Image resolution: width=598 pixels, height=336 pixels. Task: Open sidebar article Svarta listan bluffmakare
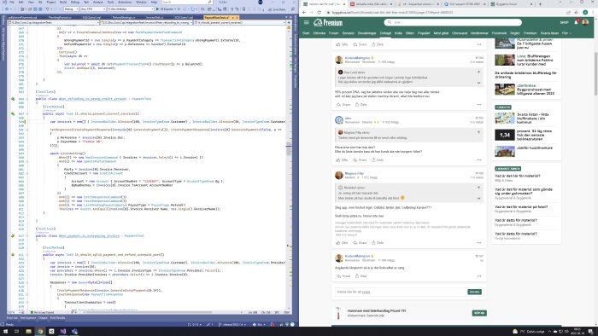coord(533,118)
